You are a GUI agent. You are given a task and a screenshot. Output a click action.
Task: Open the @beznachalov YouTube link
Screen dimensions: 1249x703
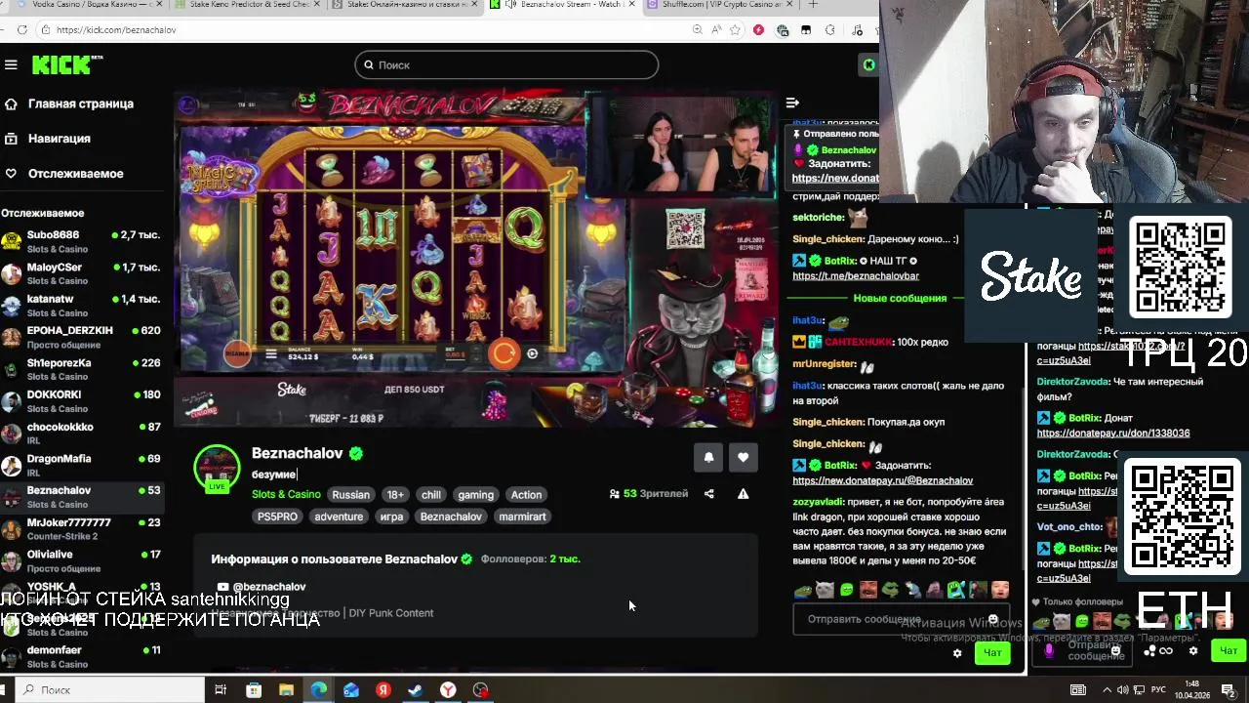coord(262,587)
